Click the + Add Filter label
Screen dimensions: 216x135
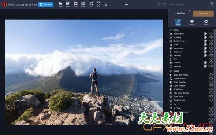(x=180, y=13)
